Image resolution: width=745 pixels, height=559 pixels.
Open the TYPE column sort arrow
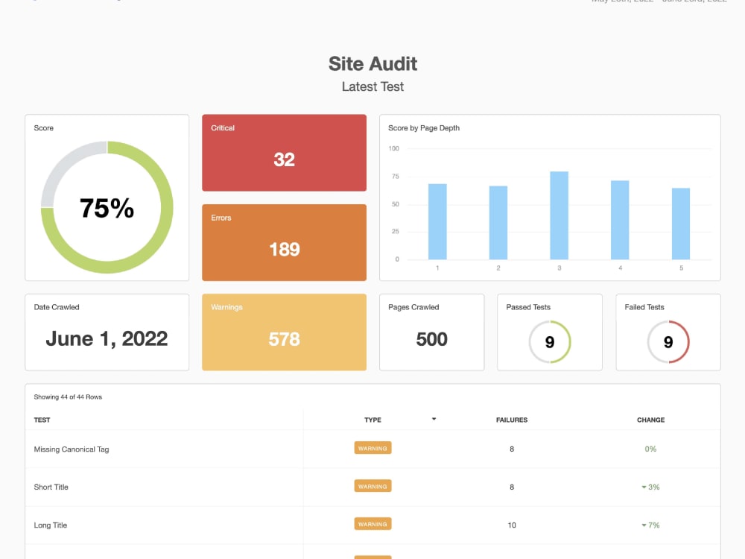coord(434,419)
